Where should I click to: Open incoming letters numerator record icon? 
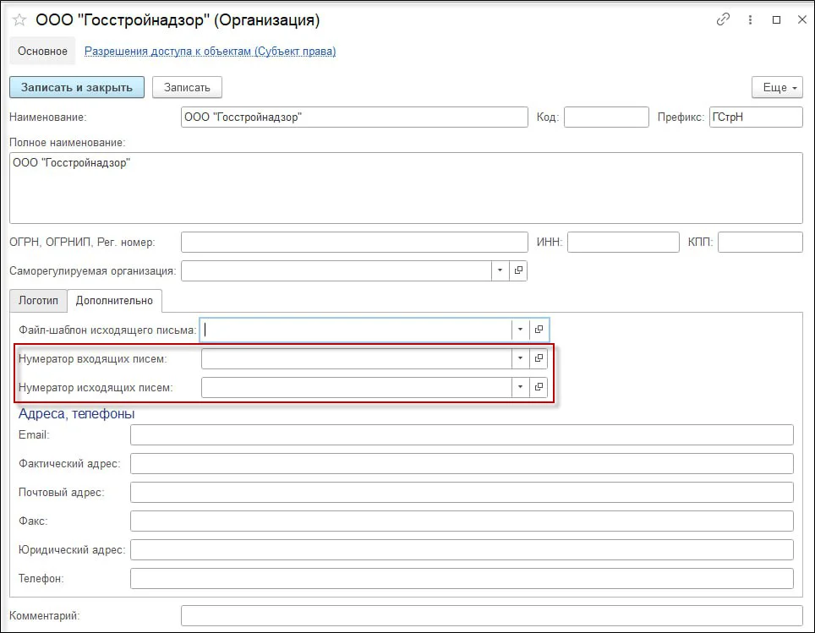539,359
